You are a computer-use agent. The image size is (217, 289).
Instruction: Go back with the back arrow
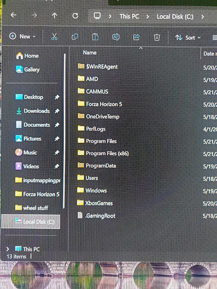13,15
